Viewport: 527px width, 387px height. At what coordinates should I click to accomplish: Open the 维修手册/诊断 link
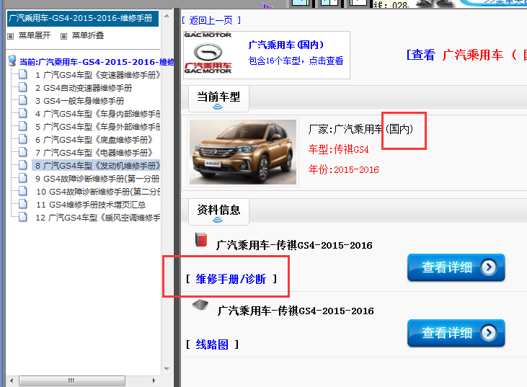(x=231, y=279)
